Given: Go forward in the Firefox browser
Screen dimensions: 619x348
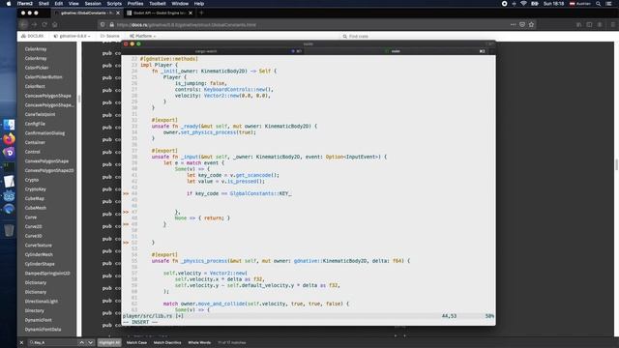Looking at the screenshot, I should click(x=34, y=24).
